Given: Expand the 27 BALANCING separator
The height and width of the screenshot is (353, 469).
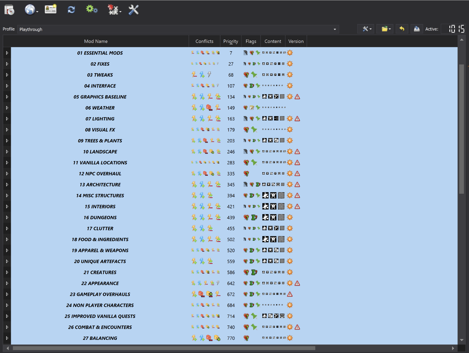Looking at the screenshot, I should [x=7, y=338].
